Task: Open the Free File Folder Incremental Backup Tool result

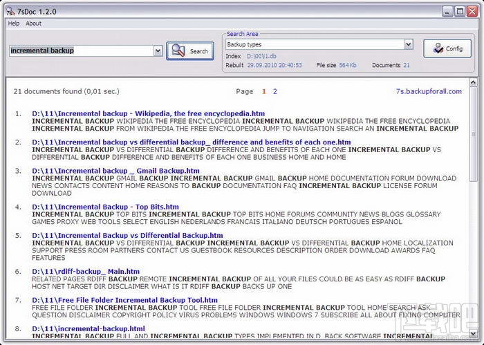Action: [124, 300]
